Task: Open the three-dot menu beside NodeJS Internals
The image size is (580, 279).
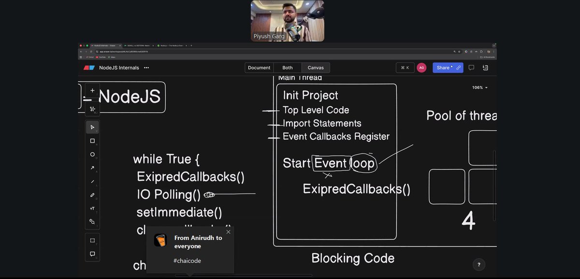Action: point(146,68)
